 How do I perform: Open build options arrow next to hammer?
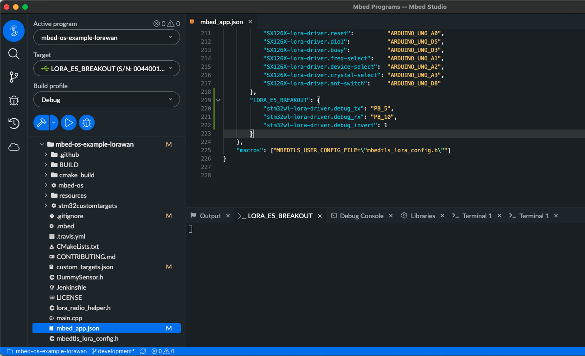point(54,123)
